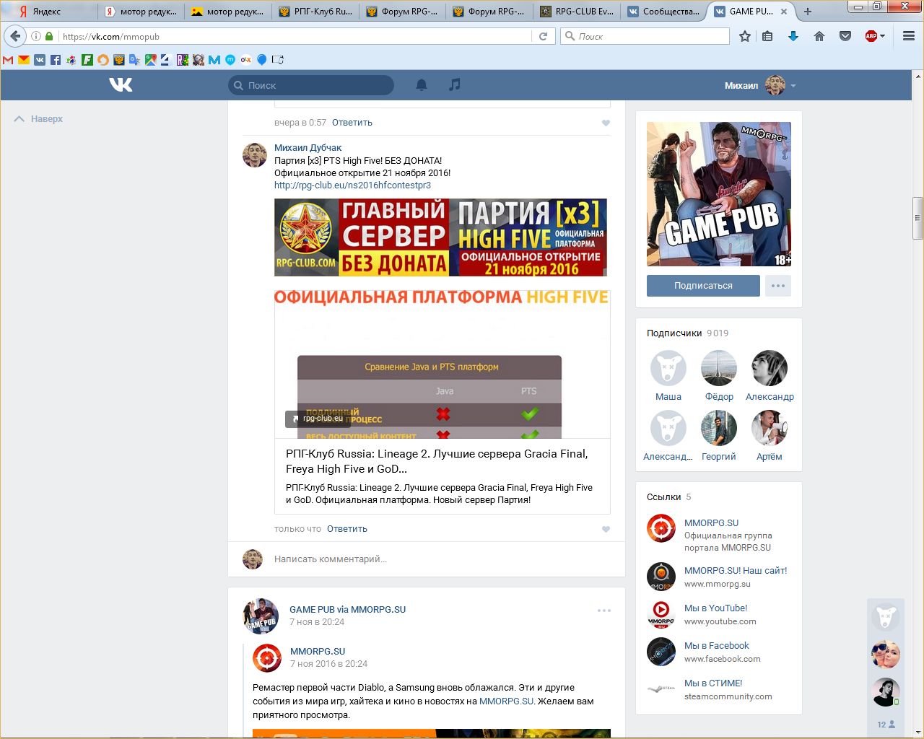Open the Google Translate bookmark icon
This screenshot has width=924, height=739.
(135, 60)
